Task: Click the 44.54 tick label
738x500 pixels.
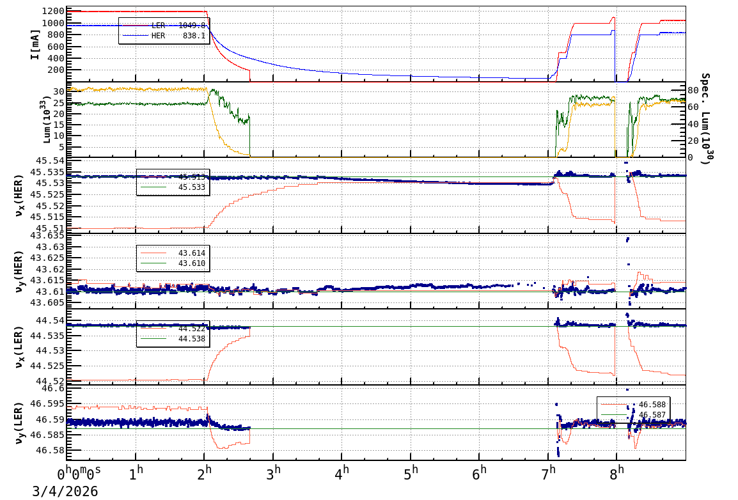Action: tap(50, 320)
